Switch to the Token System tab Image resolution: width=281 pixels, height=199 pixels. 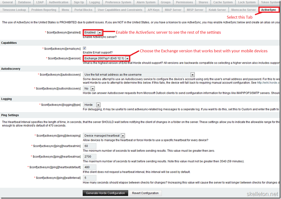click(x=270, y=2)
